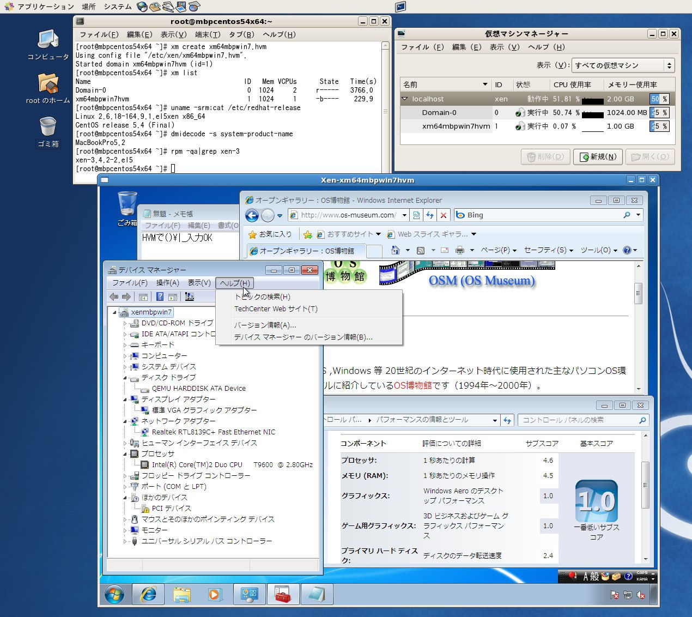Viewport: 692px width, 617px height.
Task: Open 操作(A) menu in Device Manager
Action: [167, 283]
